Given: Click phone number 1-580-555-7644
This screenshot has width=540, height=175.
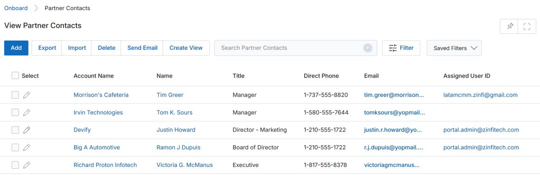Looking at the screenshot, I should pos(326,113).
